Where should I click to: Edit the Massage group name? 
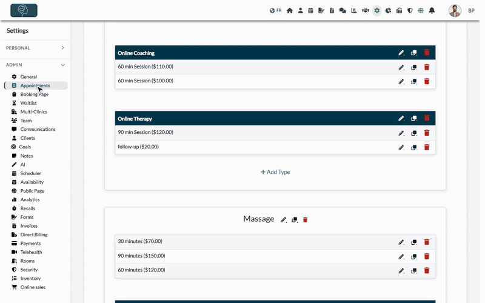pyautogui.click(x=284, y=219)
